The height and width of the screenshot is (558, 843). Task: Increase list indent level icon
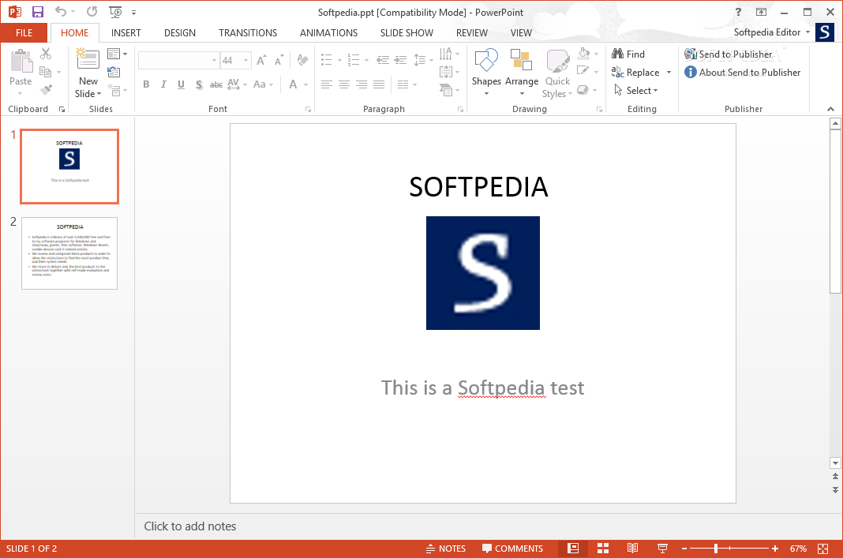(400, 60)
